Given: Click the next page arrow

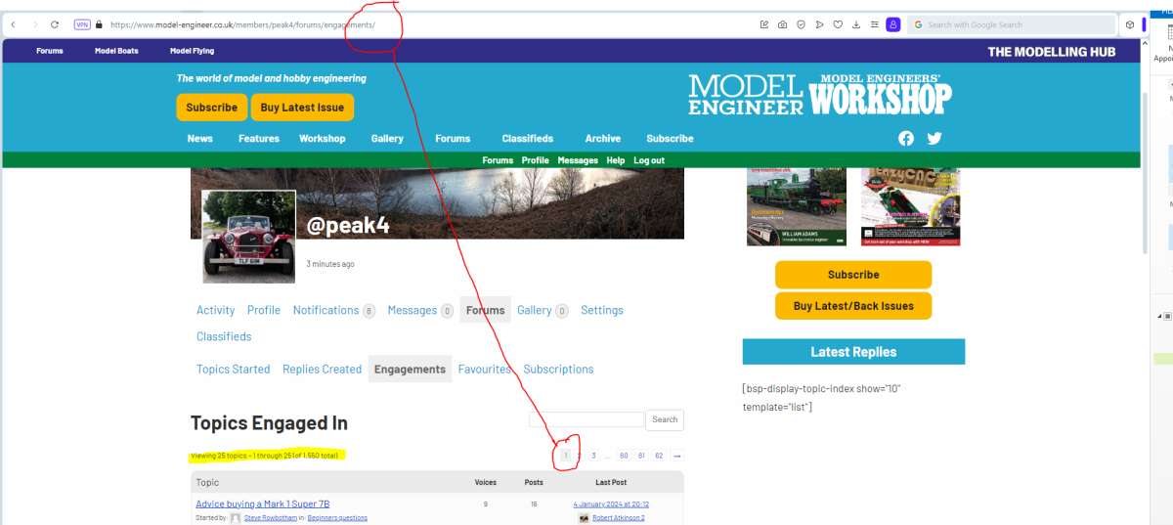Looking at the screenshot, I should (x=677, y=456).
